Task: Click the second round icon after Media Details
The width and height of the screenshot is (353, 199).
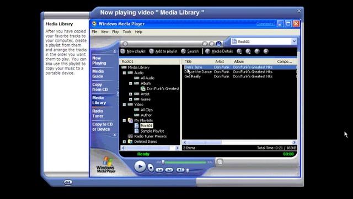Action: [x=248, y=51]
